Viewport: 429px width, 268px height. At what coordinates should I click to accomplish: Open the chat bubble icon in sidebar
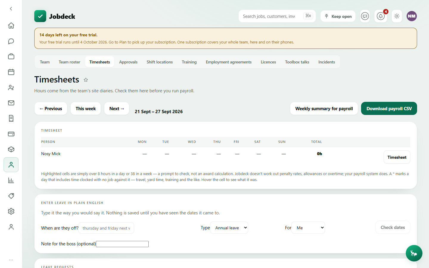[x=11, y=41]
